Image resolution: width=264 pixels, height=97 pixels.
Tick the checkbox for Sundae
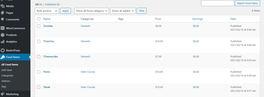click(39, 26)
